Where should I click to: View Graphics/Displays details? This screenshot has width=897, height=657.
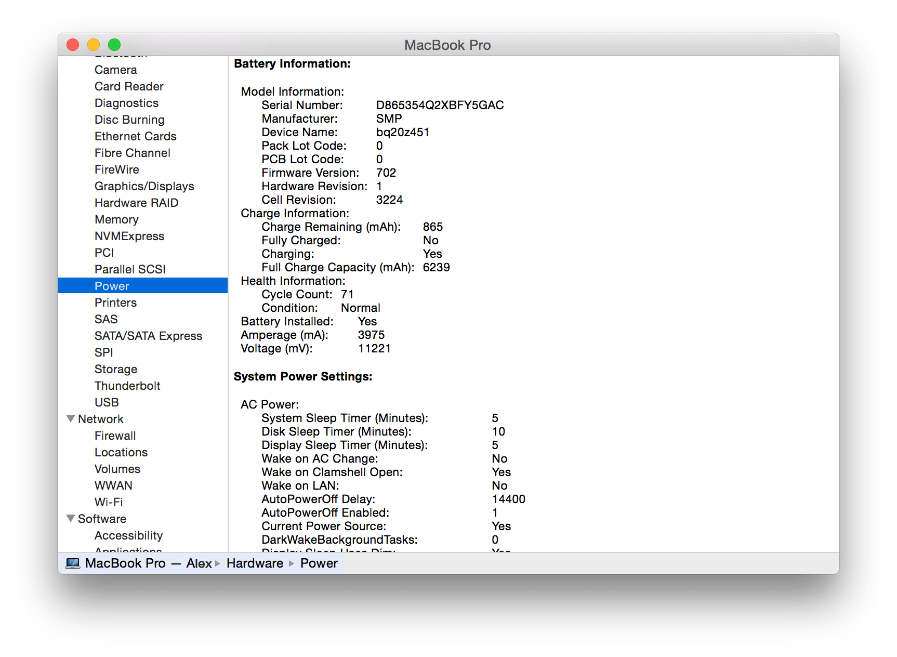click(x=144, y=186)
